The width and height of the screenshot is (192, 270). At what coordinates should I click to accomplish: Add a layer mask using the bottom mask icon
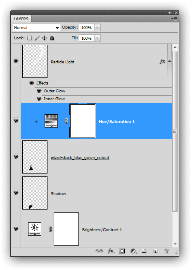122,251
